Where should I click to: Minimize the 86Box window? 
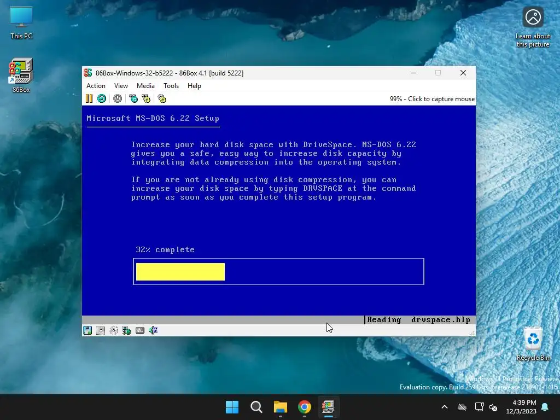413,73
